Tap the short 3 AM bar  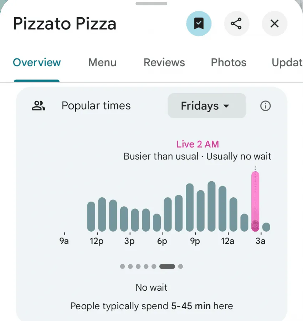point(266,227)
